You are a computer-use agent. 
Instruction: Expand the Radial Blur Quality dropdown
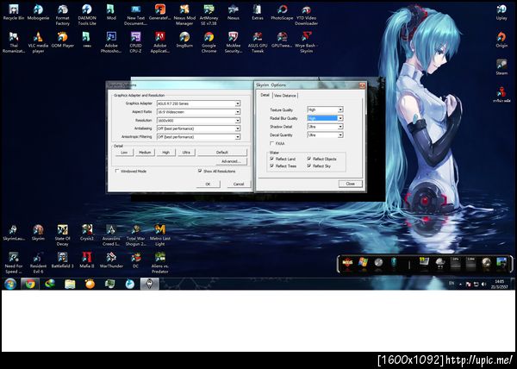pos(325,118)
